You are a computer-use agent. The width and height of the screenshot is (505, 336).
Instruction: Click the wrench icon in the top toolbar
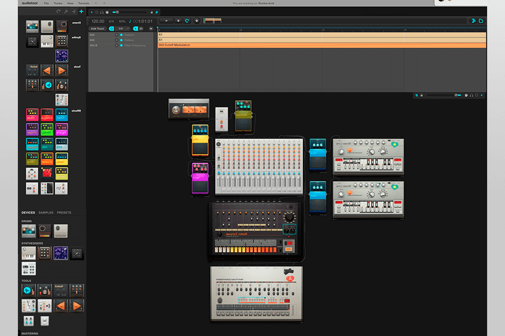coord(66,11)
